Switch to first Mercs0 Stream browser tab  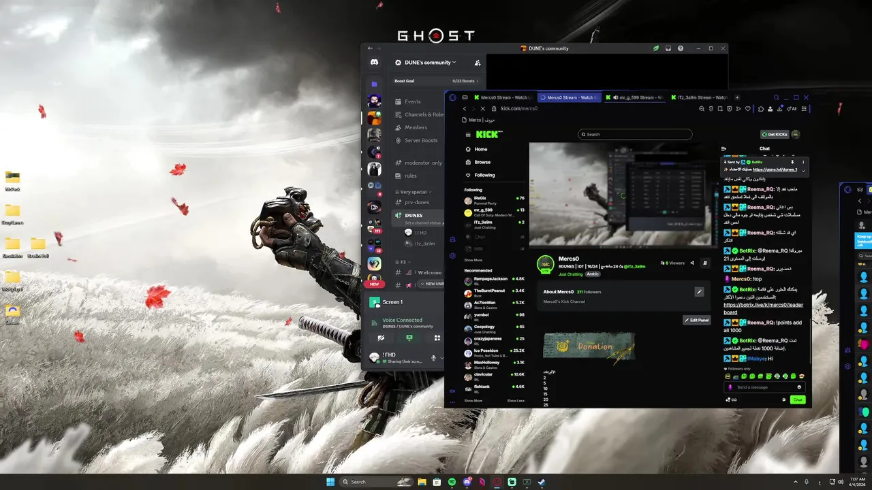[x=503, y=97]
